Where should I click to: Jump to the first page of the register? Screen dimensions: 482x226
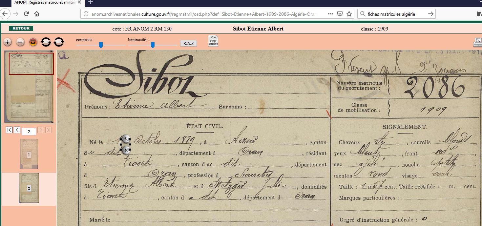[9, 130]
